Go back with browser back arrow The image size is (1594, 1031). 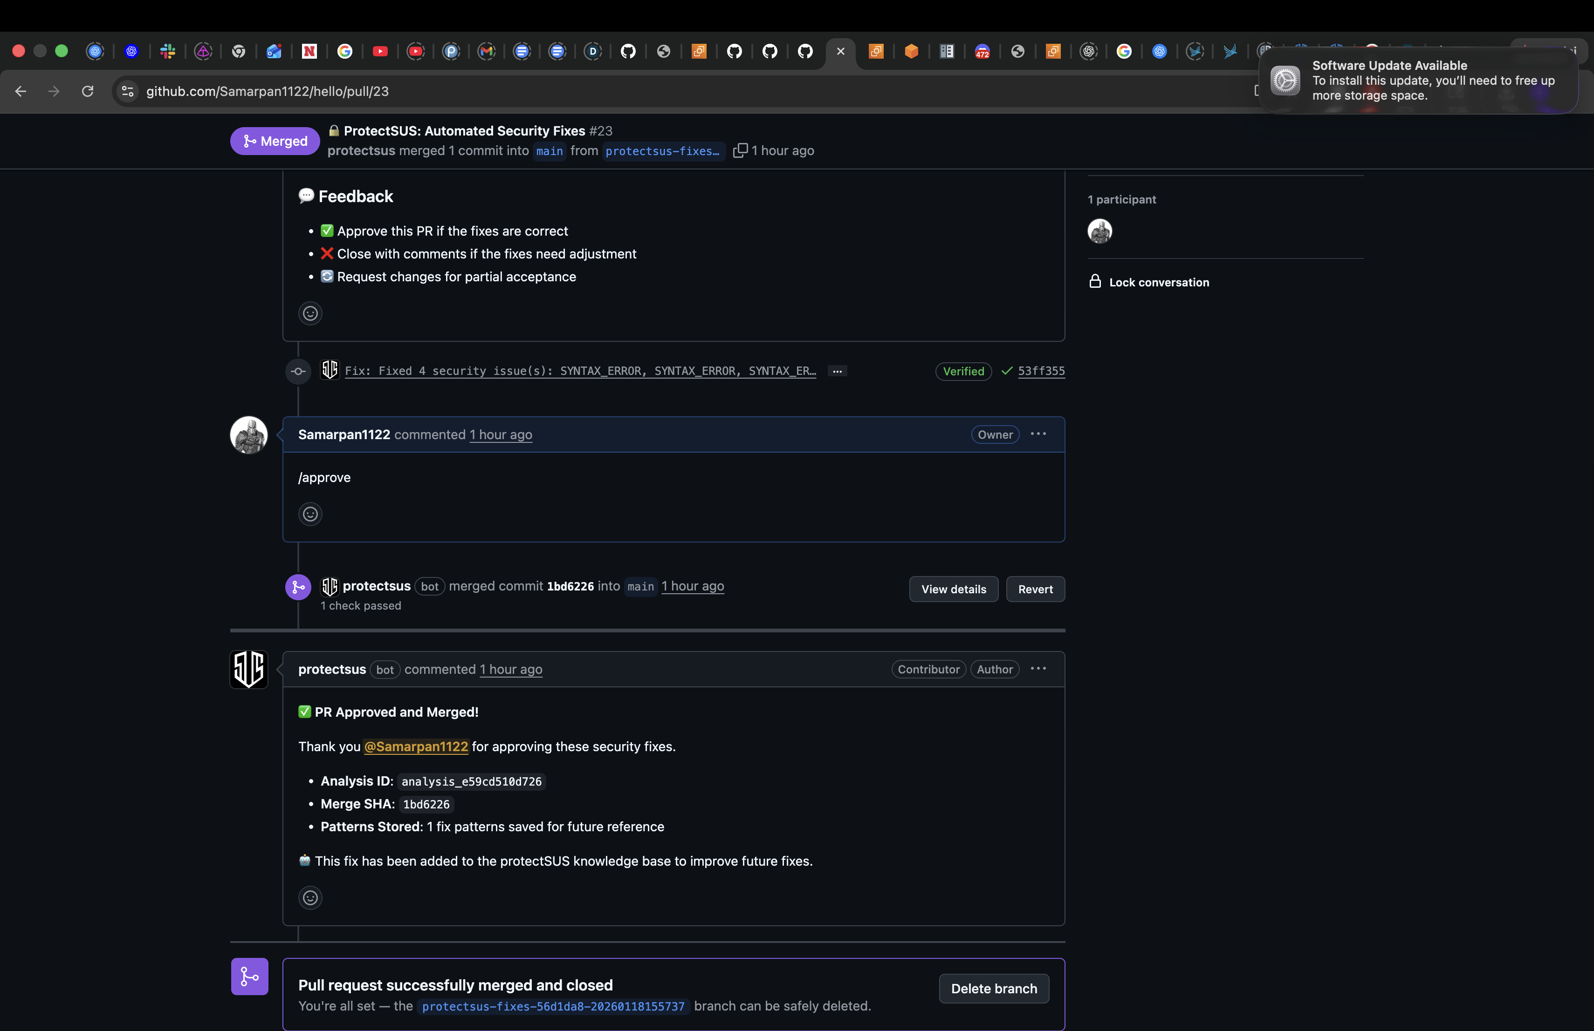pyautogui.click(x=21, y=91)
